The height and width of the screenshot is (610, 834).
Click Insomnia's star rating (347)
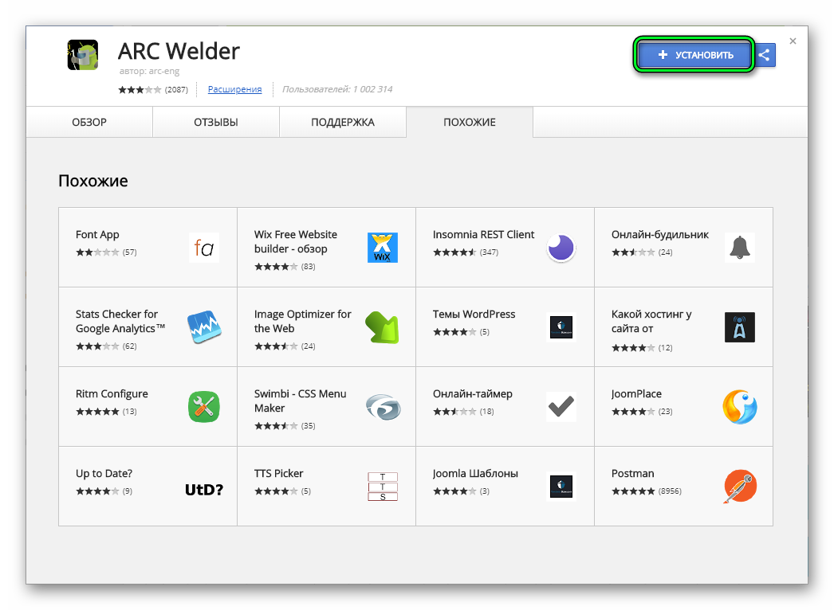(x=466, y=252)
